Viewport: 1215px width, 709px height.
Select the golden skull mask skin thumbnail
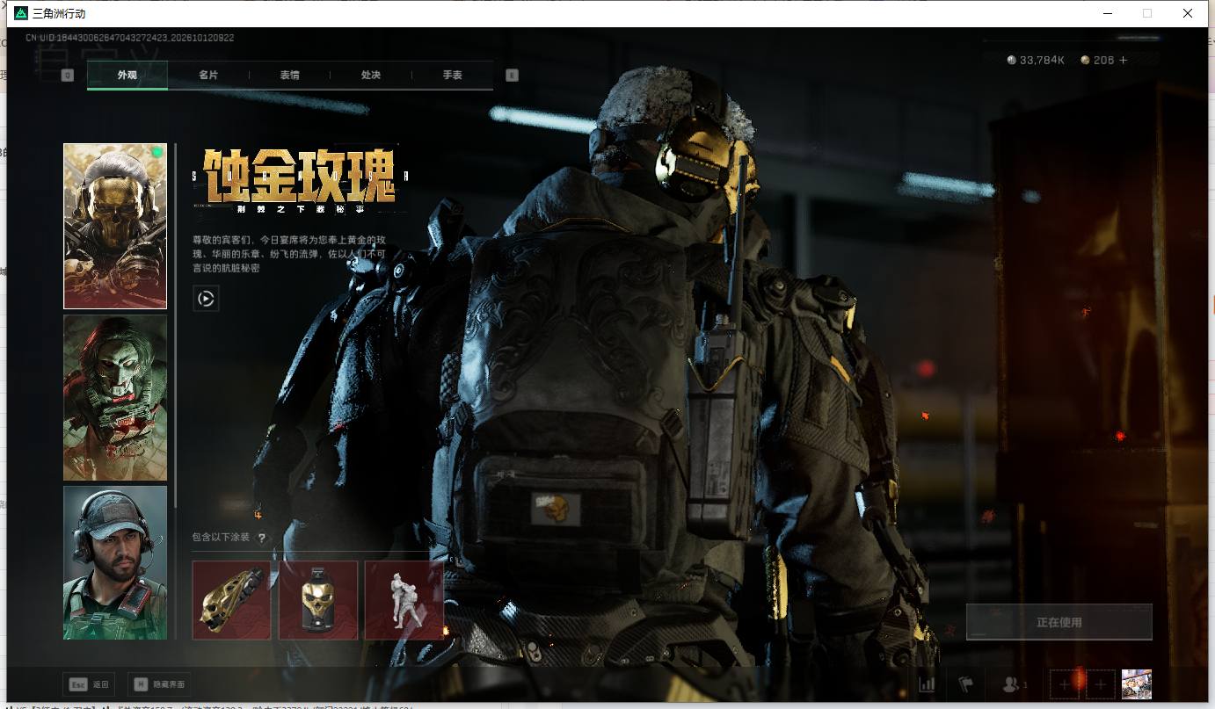pyautogui.click(x=115, y=227)
